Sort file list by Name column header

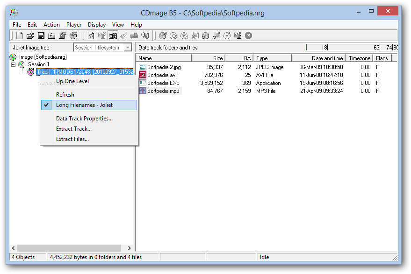pyautogui.click(x=164, y=58)
